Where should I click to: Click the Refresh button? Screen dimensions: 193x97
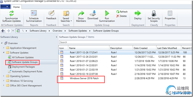(x=122, y=12)
